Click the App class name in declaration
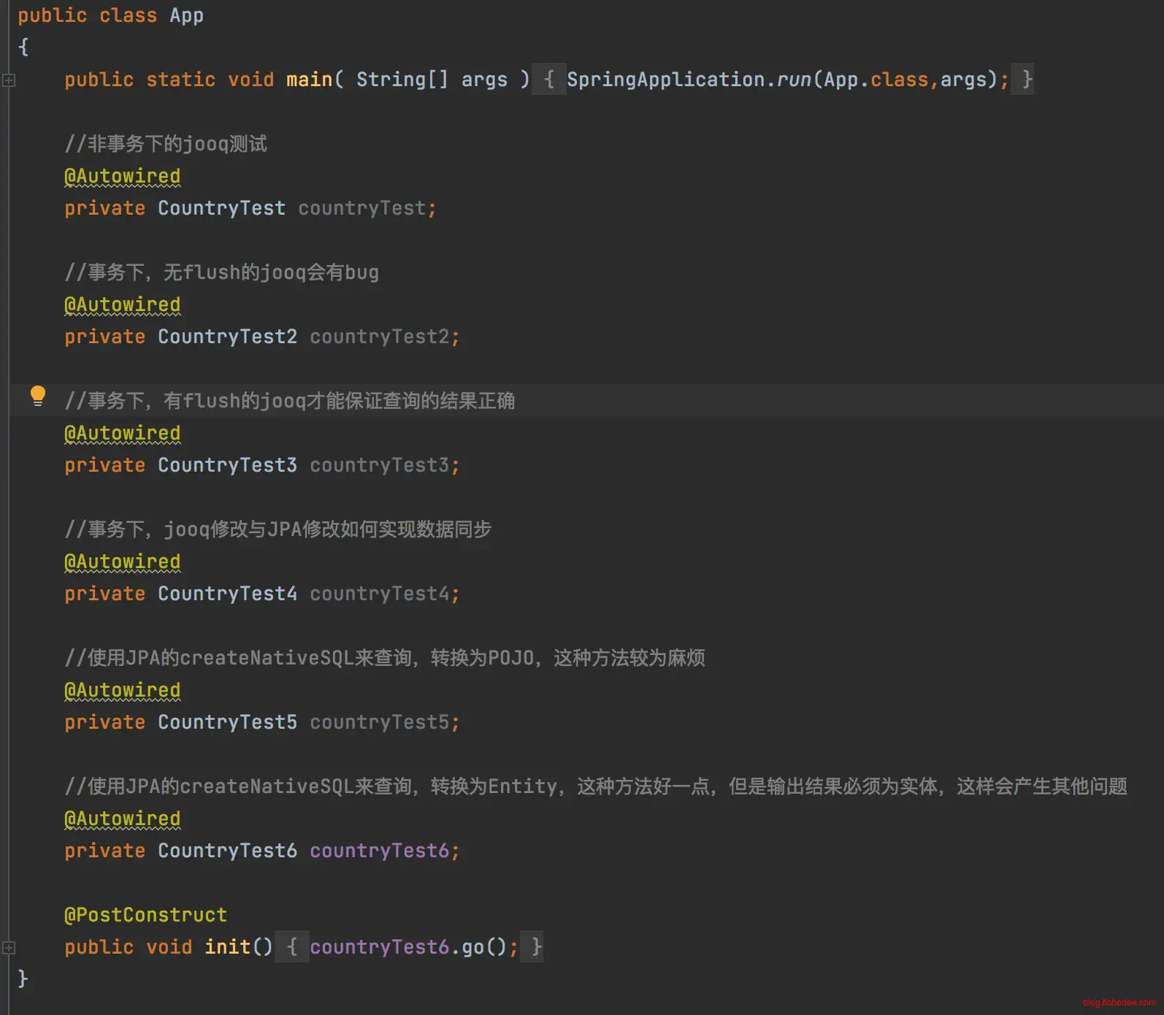The image size is (1164, 1015). 186,15
